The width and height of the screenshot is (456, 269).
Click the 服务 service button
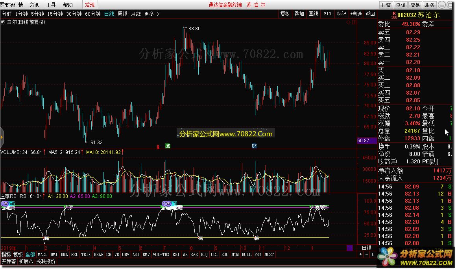tap(430, 5)
